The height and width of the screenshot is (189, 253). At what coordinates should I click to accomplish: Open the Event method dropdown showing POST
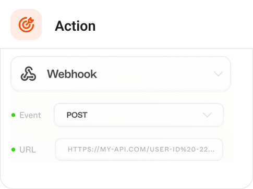click(139, 115)
